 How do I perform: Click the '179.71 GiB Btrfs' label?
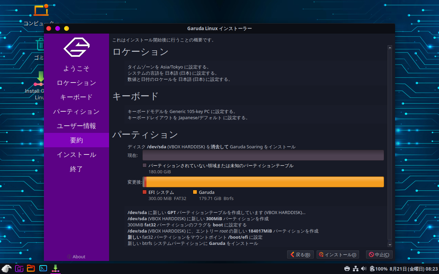click(x=216, y=198)
